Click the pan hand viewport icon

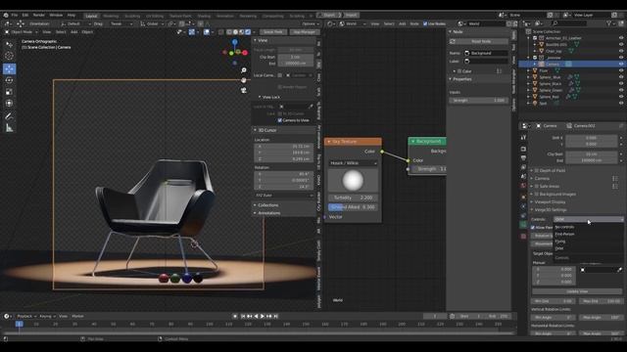[x=244, y=80]
